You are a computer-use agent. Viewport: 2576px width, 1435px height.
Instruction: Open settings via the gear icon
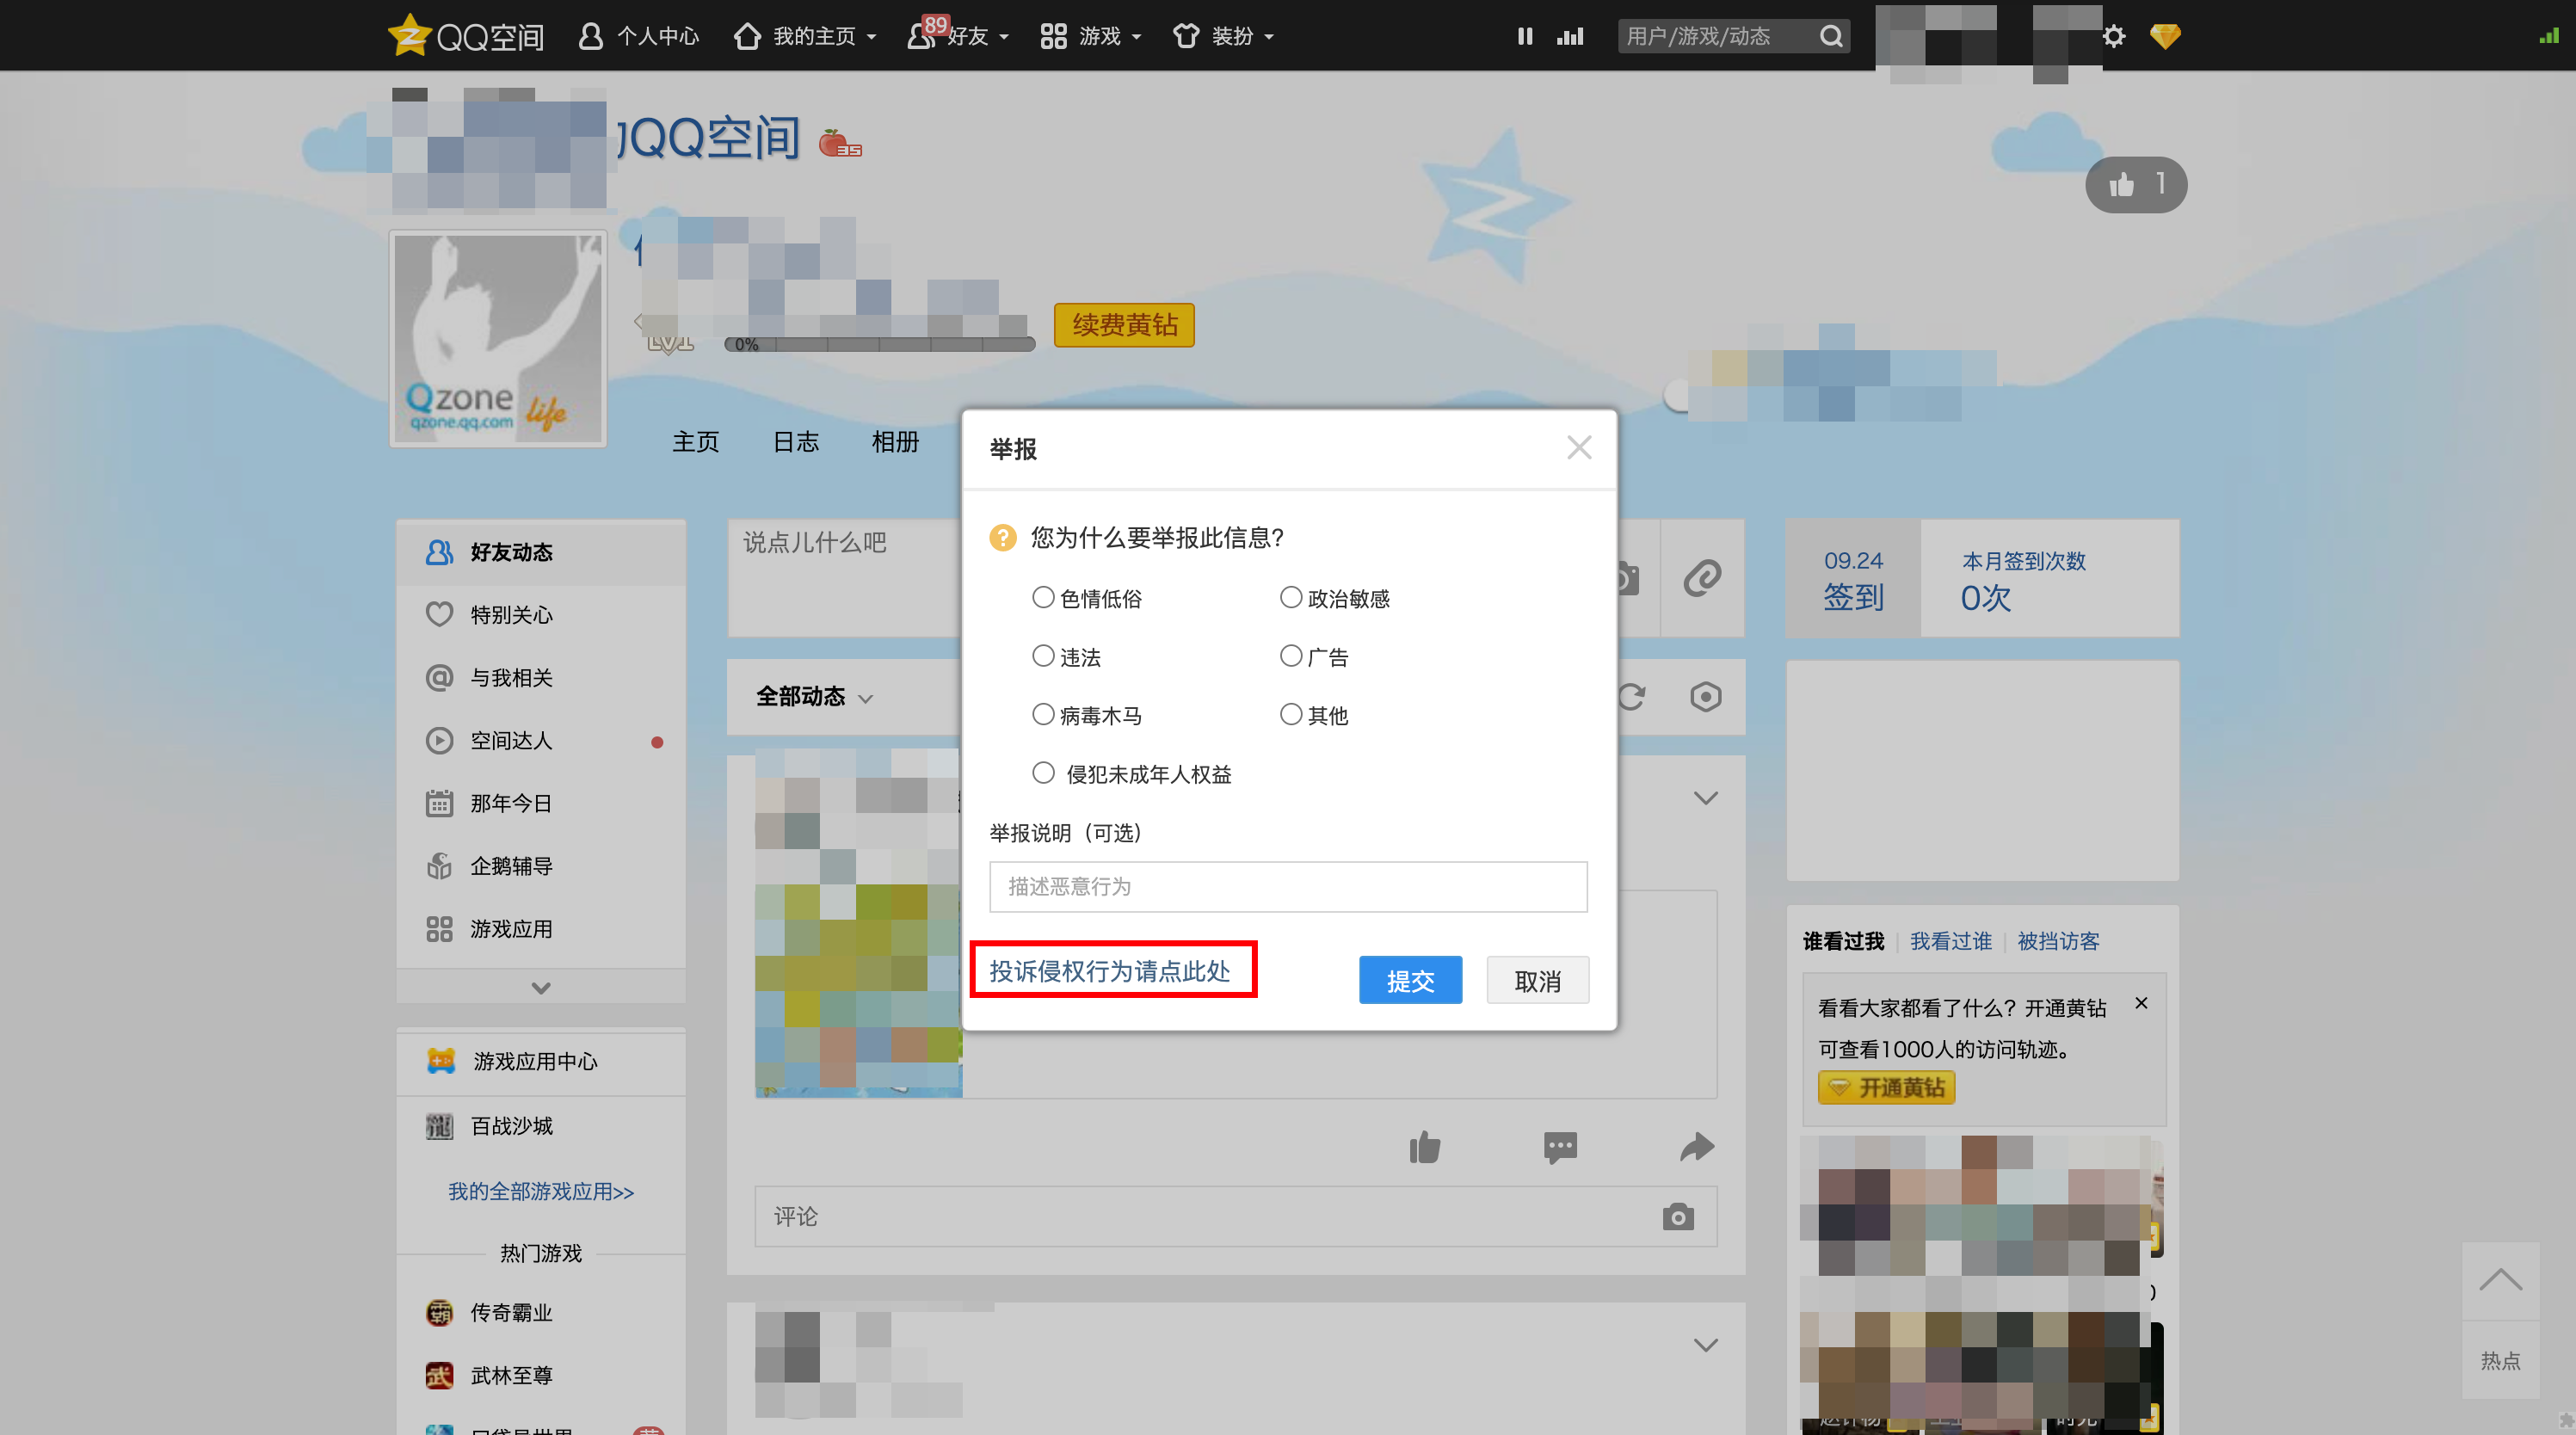tap(2113, 35)
